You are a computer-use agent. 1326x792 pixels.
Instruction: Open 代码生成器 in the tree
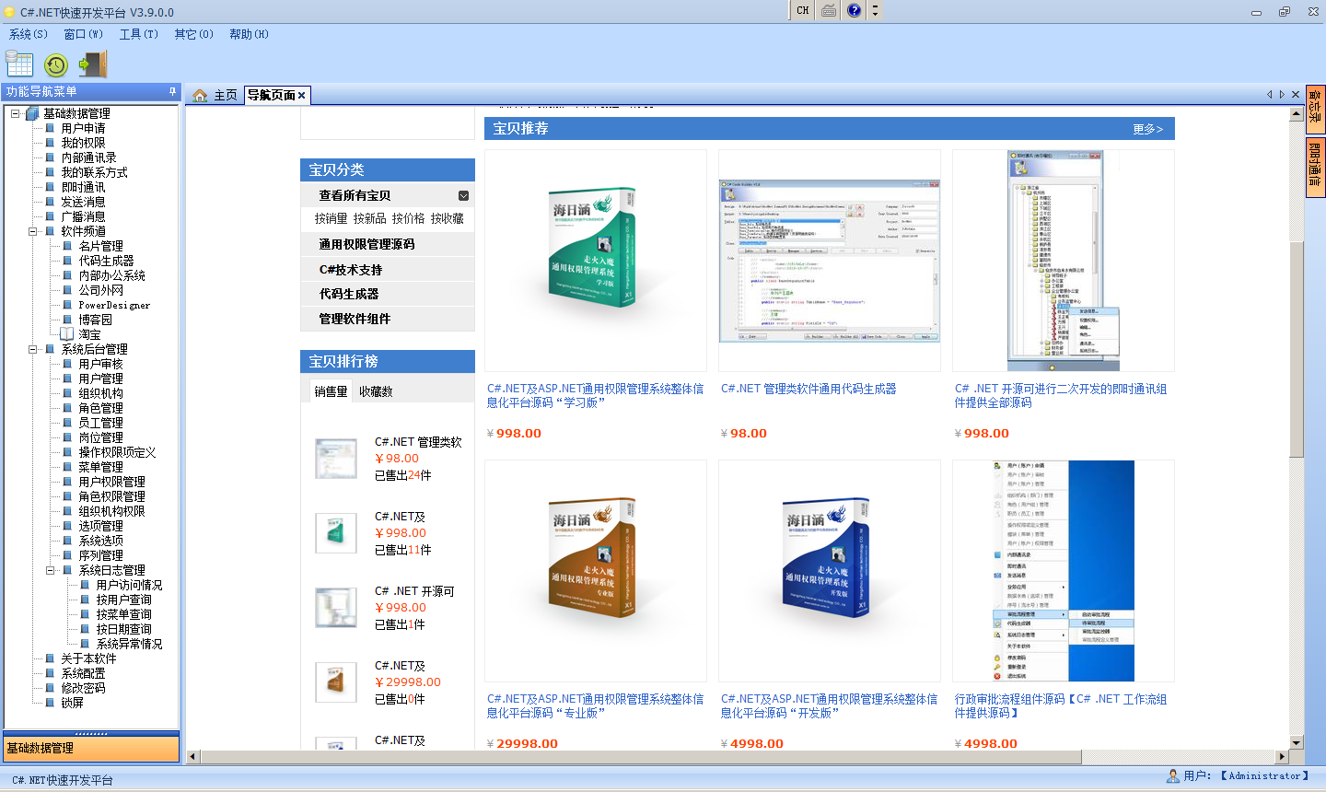(x=106, y=261)
